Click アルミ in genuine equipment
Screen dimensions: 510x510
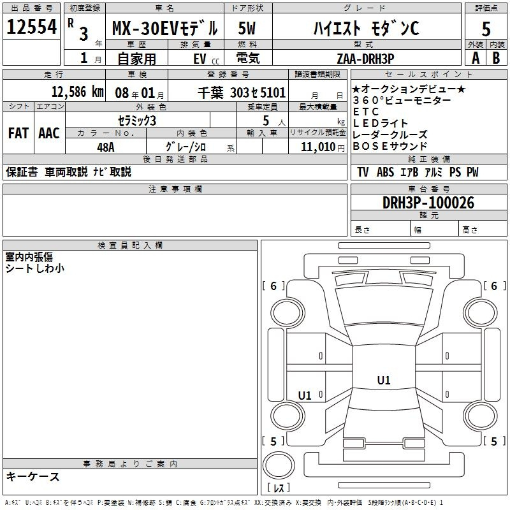point(433,172)
